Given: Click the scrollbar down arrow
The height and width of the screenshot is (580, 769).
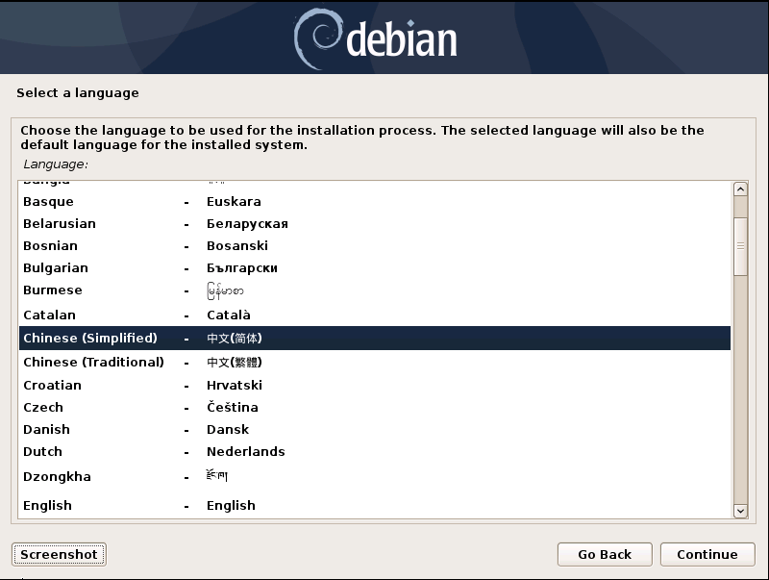Looking at the screenshot, I should pos(740,511).
